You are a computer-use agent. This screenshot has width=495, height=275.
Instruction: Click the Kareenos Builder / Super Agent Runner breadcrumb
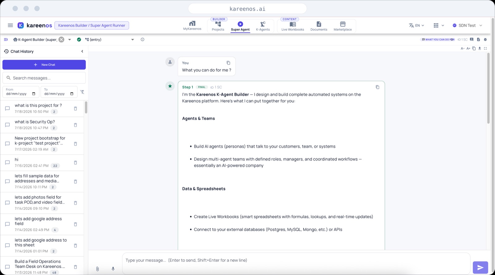92,25
